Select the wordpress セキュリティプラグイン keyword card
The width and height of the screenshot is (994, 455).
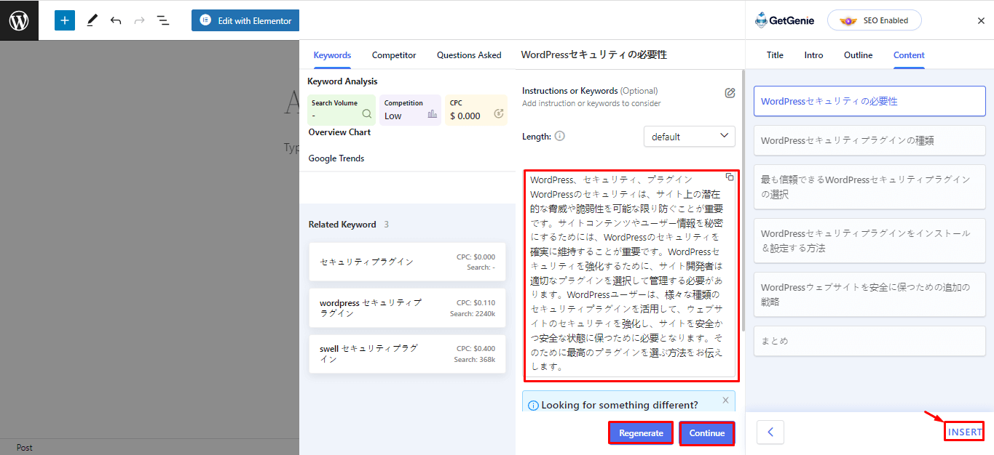click(407, 308)
